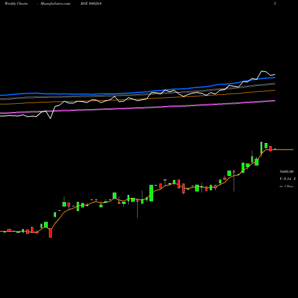Click the 'V: 0.14 X' volume text
Image resolution: width=298 pixels, height=298 pixels.
288,179
